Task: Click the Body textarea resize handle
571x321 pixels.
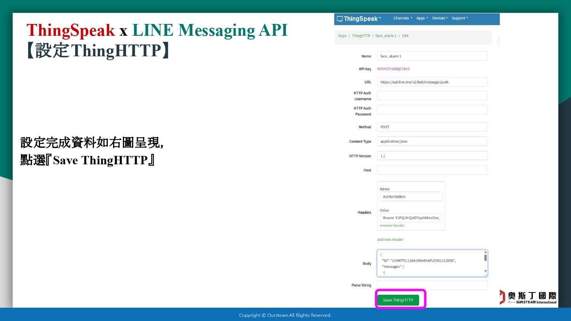Action: 486,275
